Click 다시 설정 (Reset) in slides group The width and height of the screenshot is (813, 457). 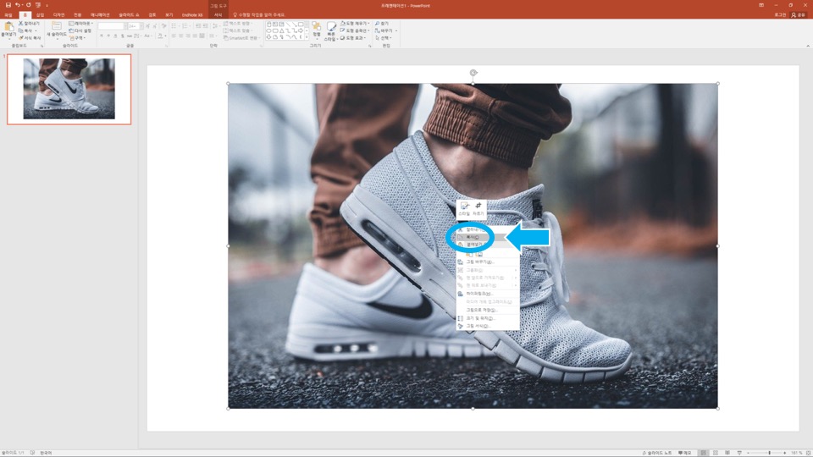pyautogui.click(x=80, y=30)
